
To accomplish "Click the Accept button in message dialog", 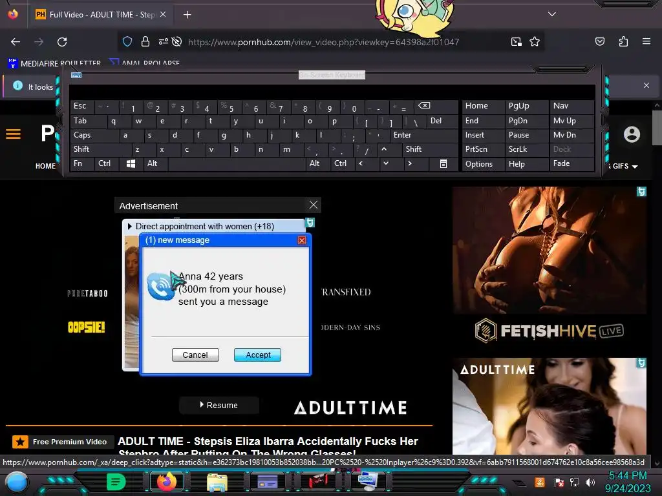I will tap(257, 355).
